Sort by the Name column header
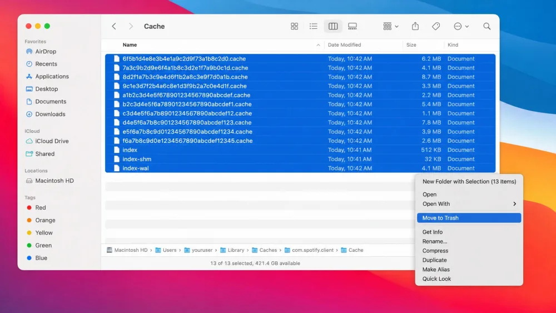This screenshot has width=556, height=313. [130, 45]
